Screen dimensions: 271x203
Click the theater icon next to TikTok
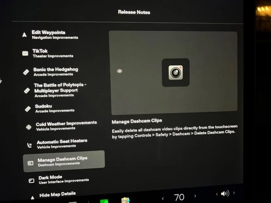pyautogui.click(x=25, y=53)
